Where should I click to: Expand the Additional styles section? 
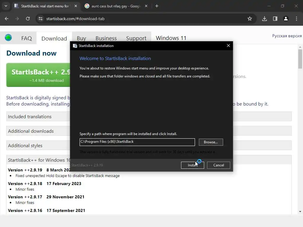click(38, 145)
